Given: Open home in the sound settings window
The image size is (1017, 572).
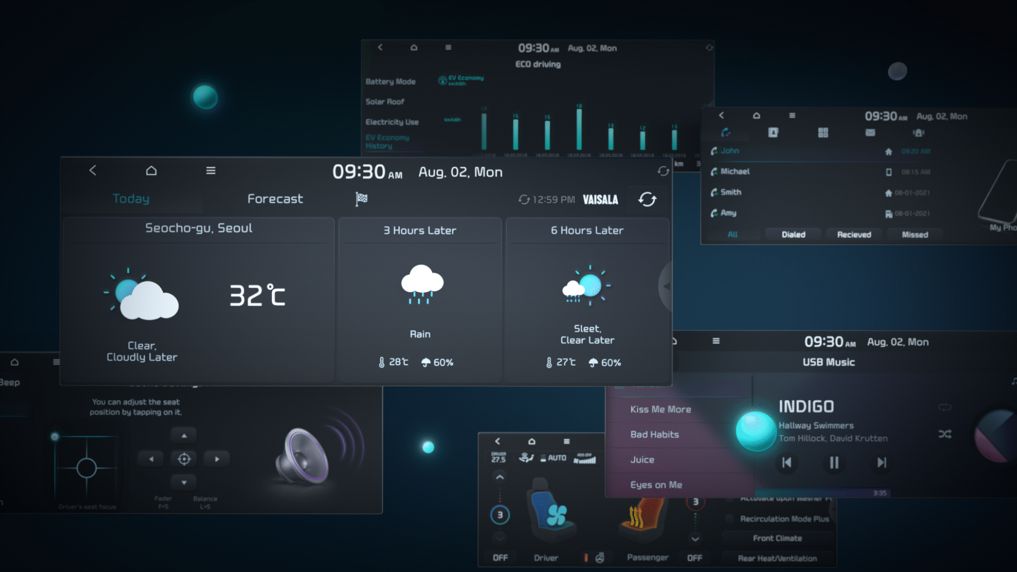Looking at the screenshot, I should coord(15,362).
